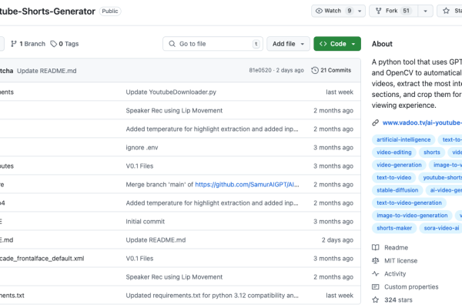
Task: Click the clock history icon beside Commits
Action: click(x=315, y=70)
